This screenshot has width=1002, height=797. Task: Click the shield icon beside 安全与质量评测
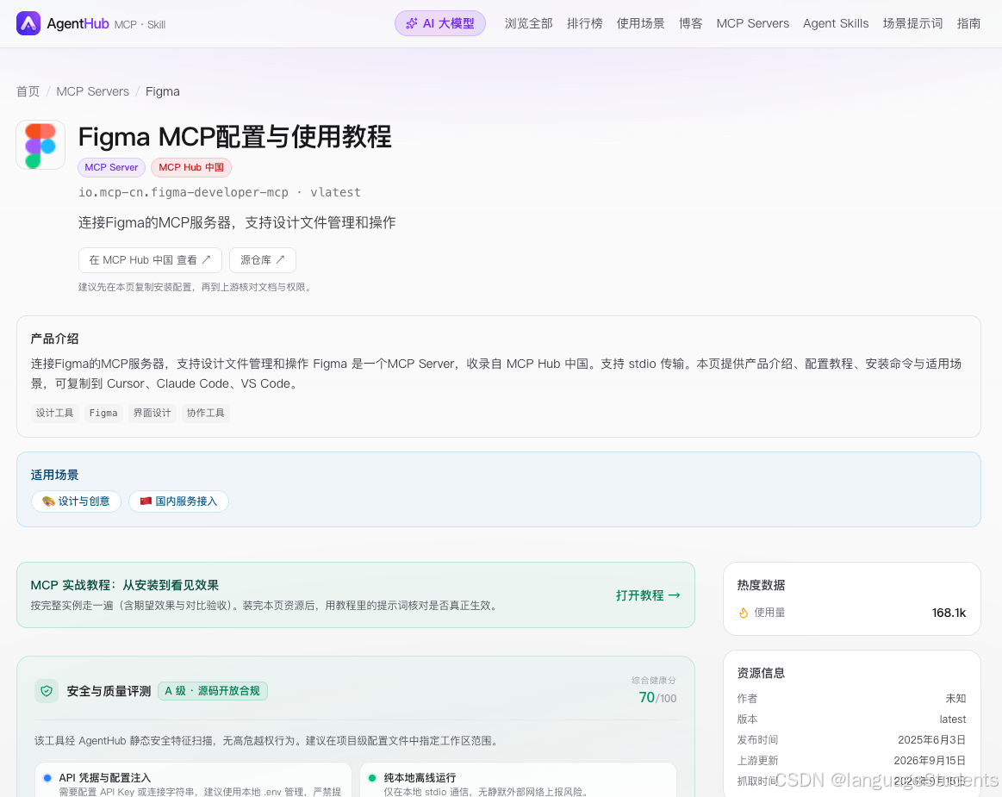coord(47,691)
